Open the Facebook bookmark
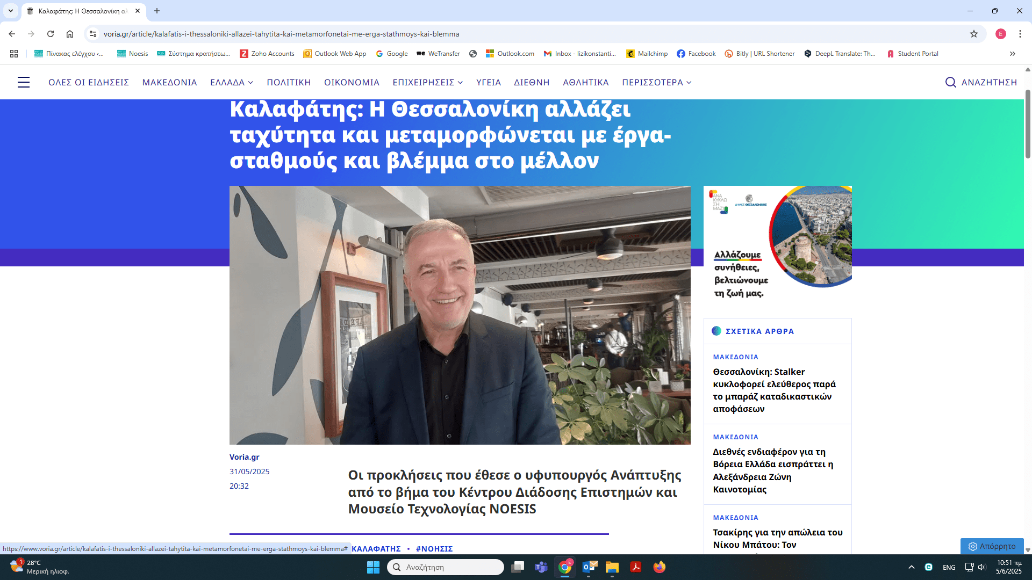Screen dimensions: 1032x580 pos(696,54)
